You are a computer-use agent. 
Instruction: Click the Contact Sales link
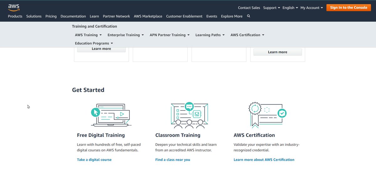click(x=249, y=8)
